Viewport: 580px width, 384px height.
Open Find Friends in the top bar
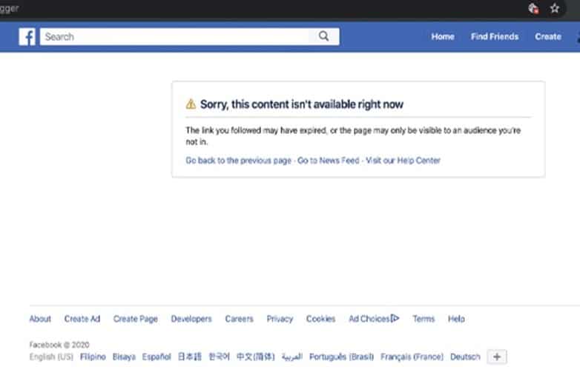tap(495, 36)
